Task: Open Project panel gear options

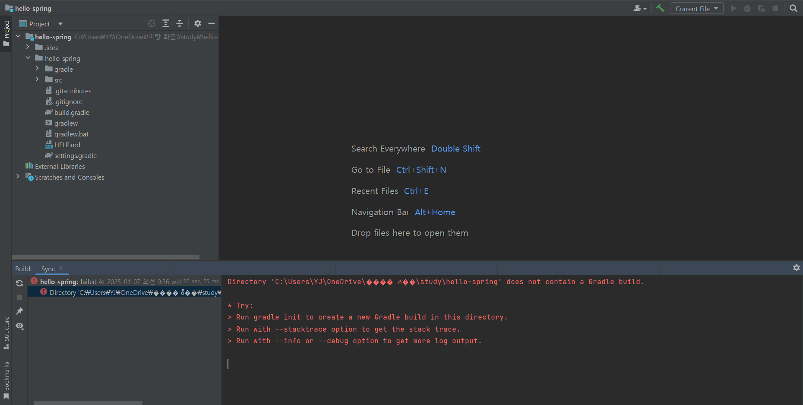Action: (198, 23)
